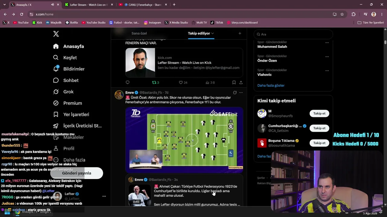Screen dimensions: 387x217
Task: Open the tab search dropdown arrow
Action: click(4, 5)
